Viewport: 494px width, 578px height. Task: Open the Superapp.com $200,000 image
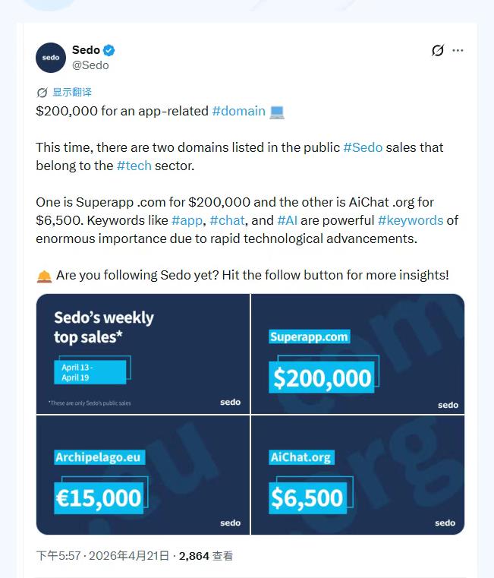357,353
